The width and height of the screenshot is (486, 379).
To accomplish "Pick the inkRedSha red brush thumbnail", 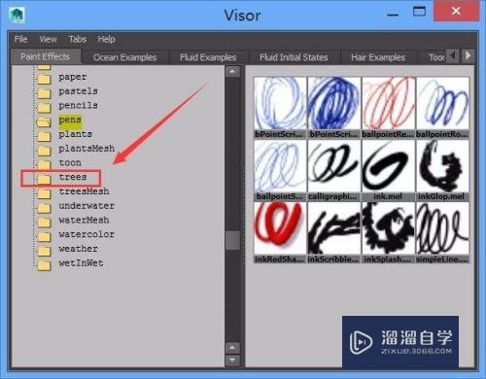I will click(x=280, y=228).
